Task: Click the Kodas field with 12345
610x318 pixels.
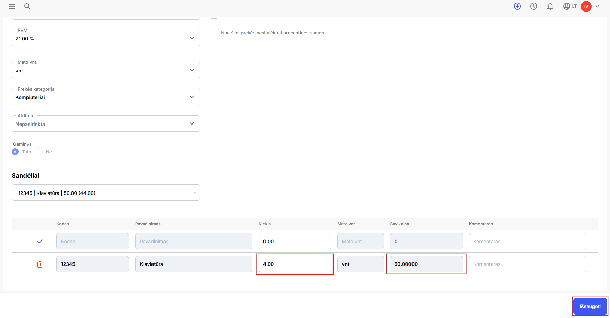Action: pyautogui.click(x=93, y=264)
